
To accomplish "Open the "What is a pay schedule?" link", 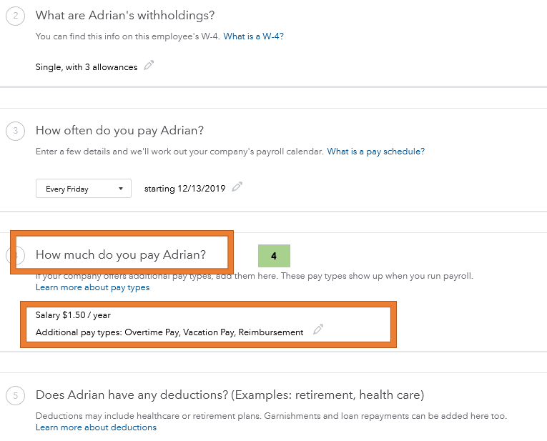I will 375,152.
